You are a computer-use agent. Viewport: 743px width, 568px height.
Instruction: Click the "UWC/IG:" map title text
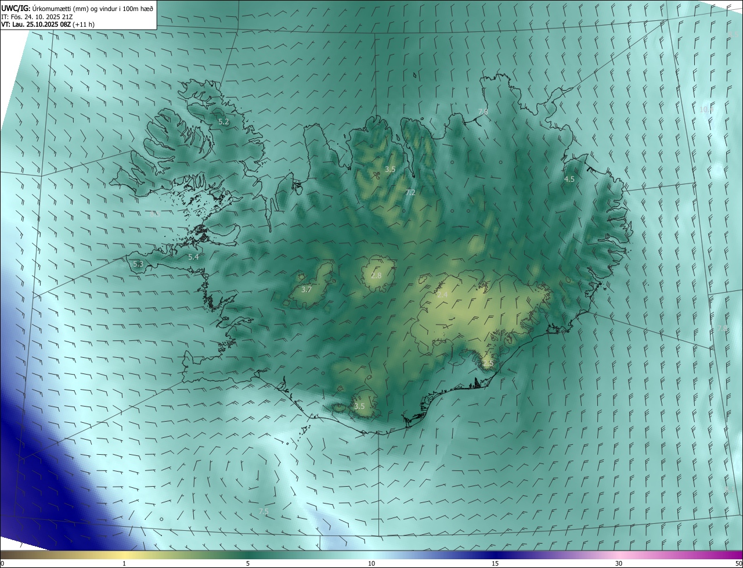coord(16,8)
